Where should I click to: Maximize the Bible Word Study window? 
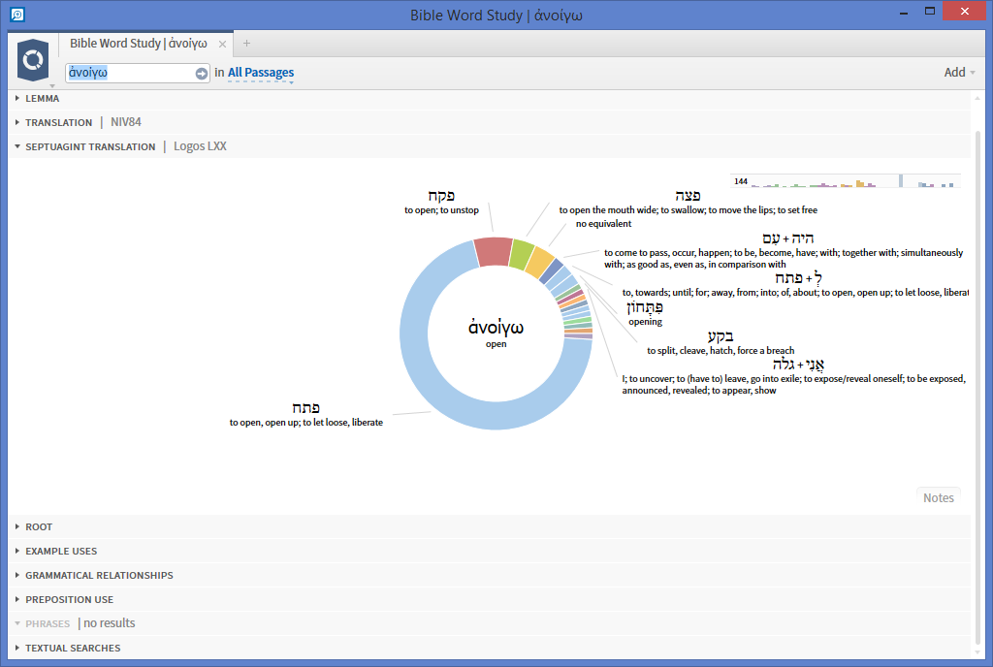pos(930,11)
